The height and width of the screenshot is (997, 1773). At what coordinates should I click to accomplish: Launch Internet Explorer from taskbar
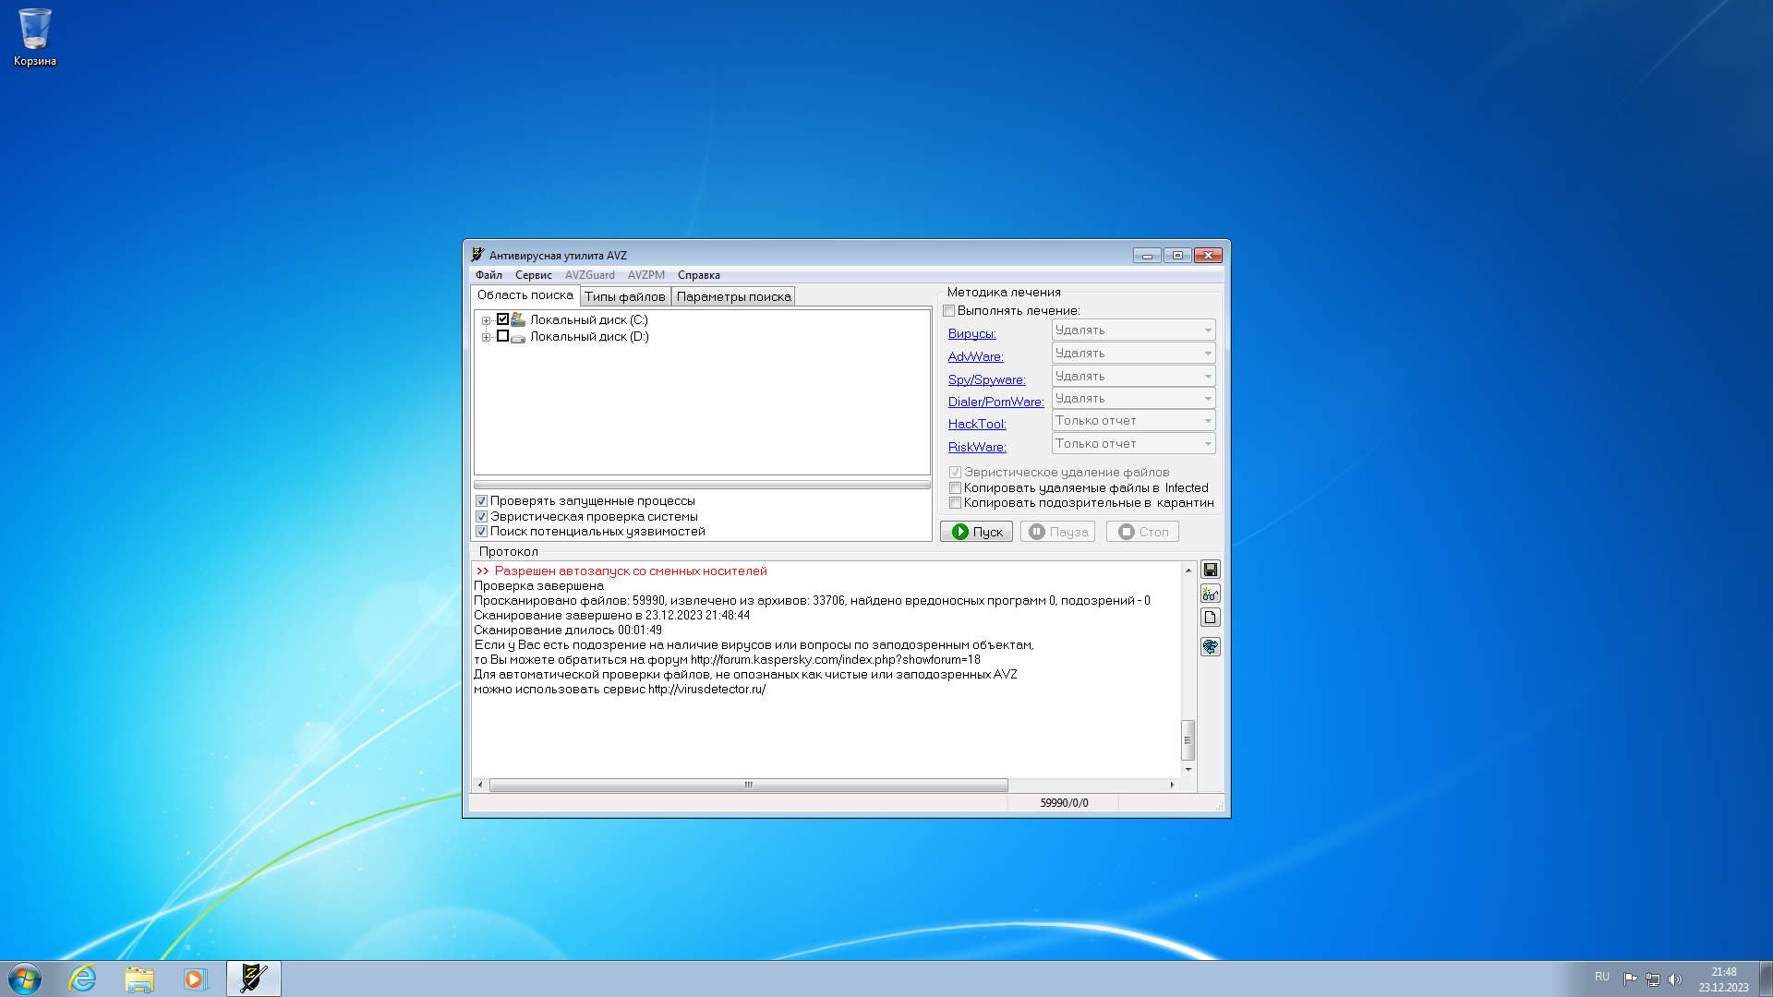click(83, 979)
